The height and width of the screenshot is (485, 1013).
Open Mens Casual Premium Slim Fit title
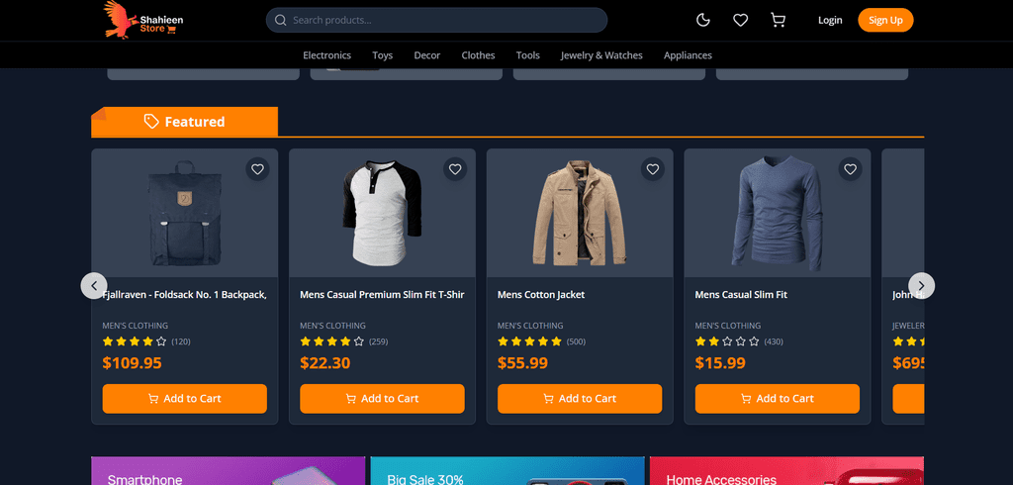[383, 295]
